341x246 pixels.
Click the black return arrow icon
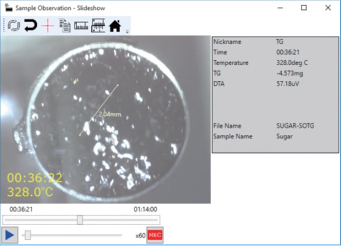coord(30,26)
